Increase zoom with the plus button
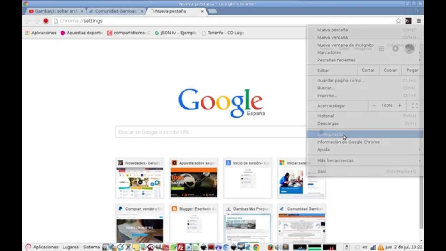 click(x=400, y=106)
